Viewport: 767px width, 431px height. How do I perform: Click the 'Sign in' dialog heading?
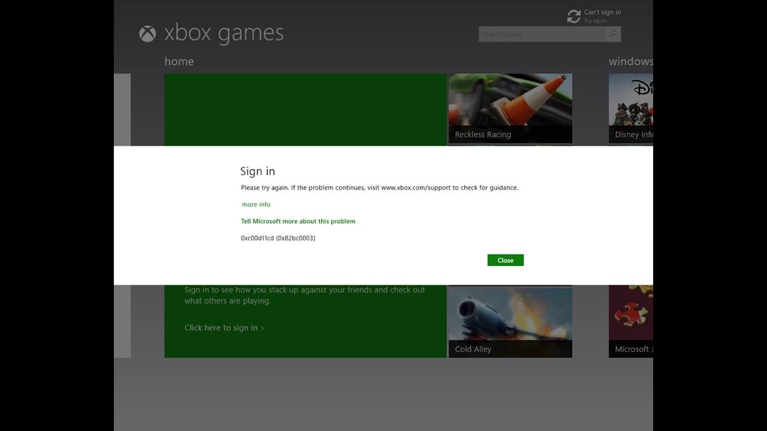point(258,171)
